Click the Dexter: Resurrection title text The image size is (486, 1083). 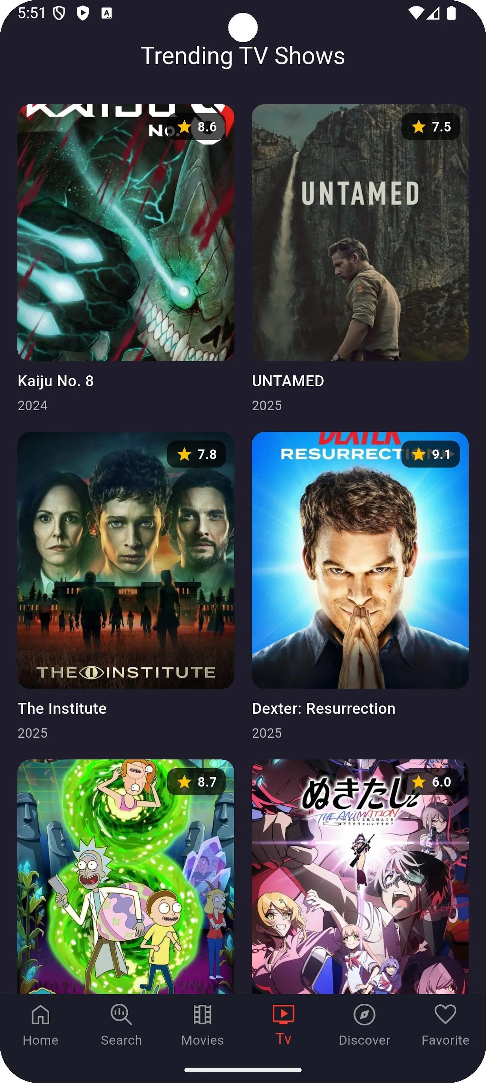[x=323, y=708]
